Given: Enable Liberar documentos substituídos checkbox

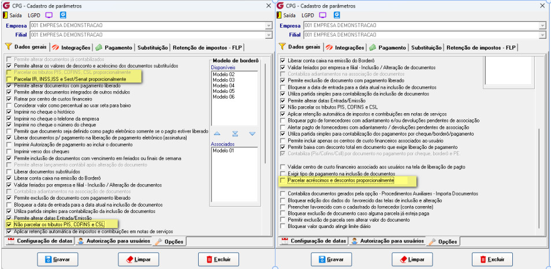Looking at the screenshot, I should pos(9,171).
